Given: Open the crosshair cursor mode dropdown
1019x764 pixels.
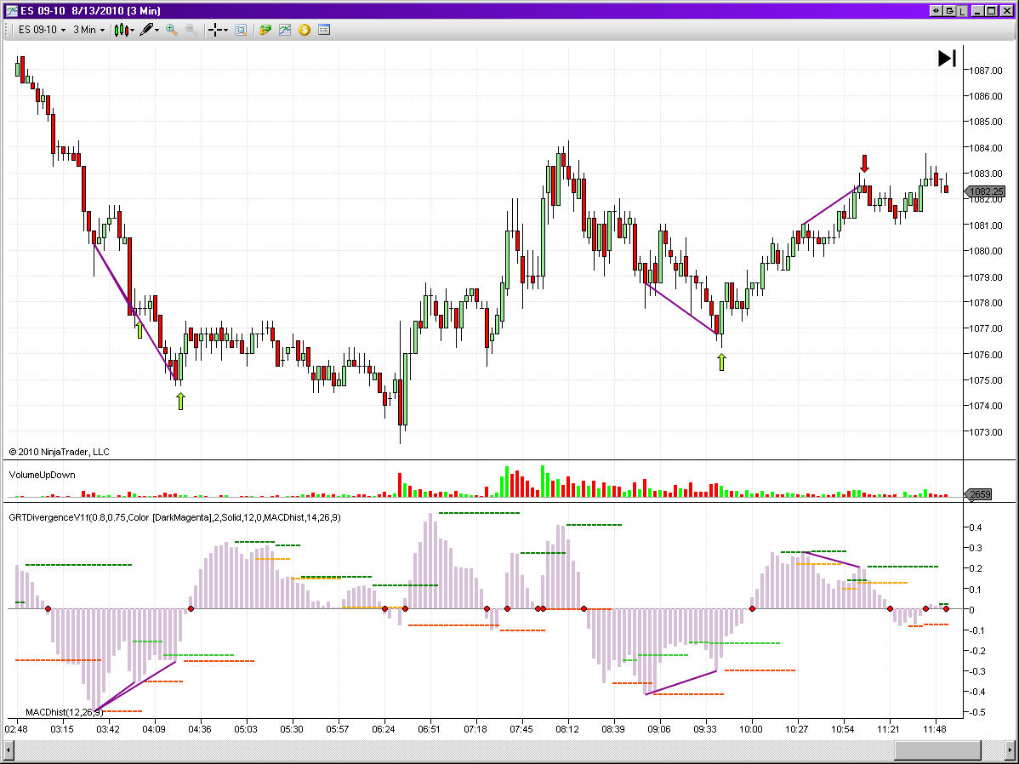Looking at the screenshot, I should point(218,30).
